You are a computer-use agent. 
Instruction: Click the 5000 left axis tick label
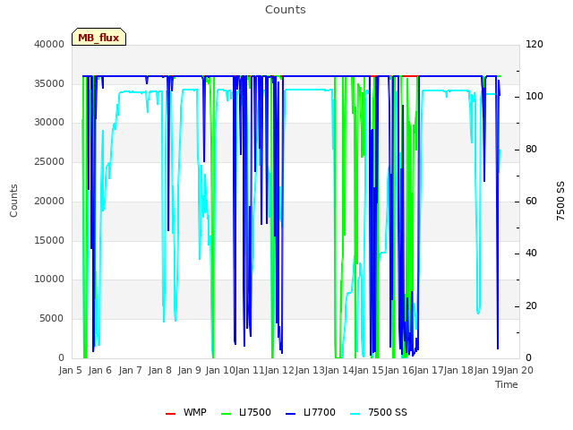click(x=52, y=319)
